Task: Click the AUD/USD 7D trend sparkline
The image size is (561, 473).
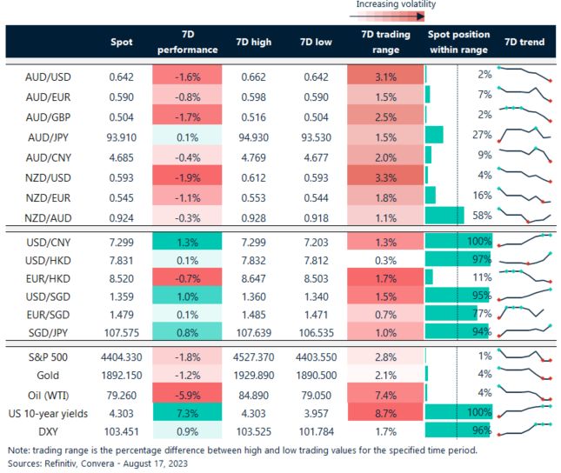Action: [525, 75]
